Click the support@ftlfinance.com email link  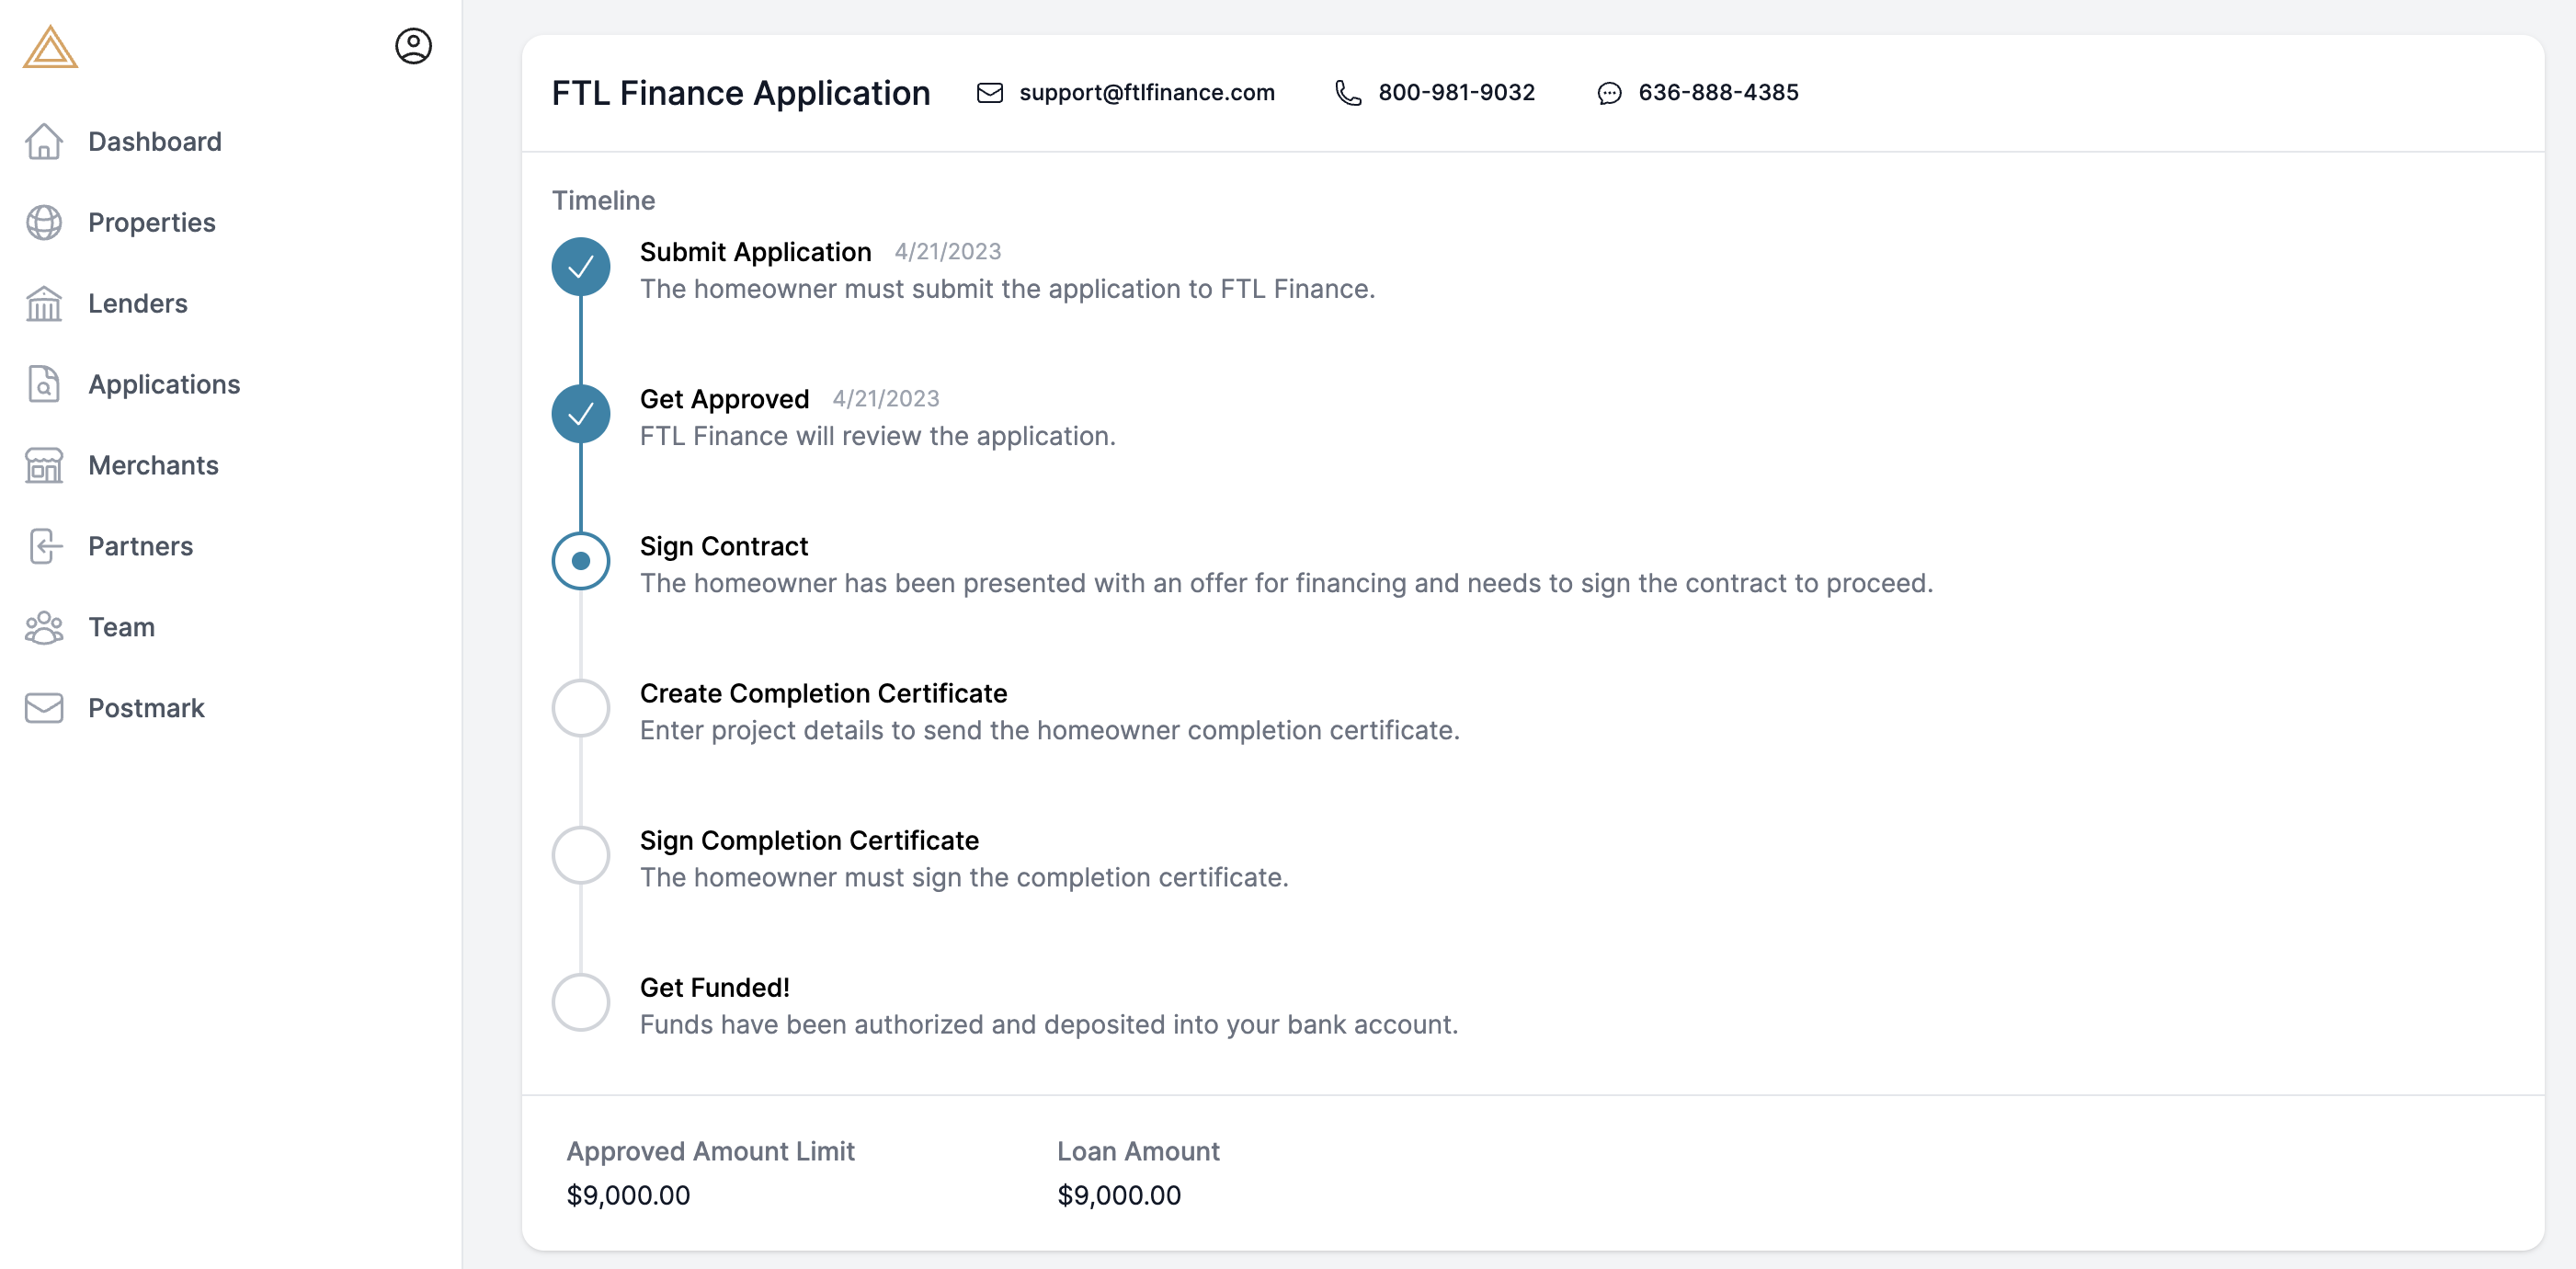point(1147,93)
